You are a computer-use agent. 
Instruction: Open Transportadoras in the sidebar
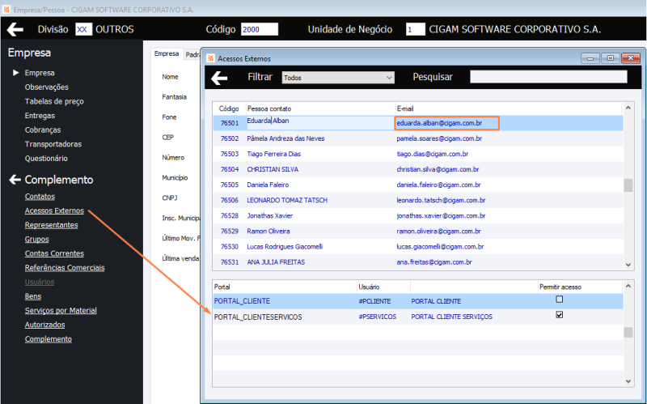(53, 144)
